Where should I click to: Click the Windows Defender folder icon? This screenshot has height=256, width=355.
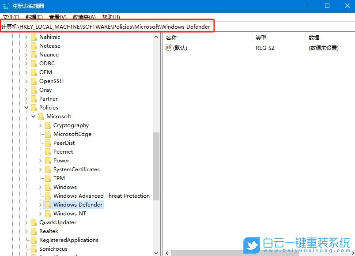click(48, 204)
